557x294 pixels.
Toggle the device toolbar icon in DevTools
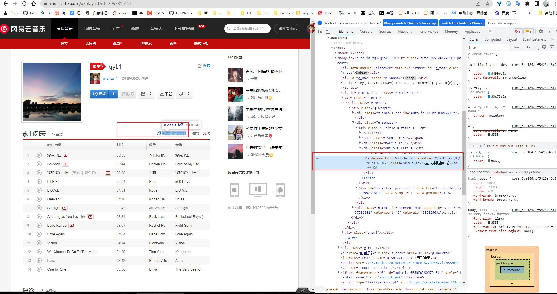click(328, 31)
